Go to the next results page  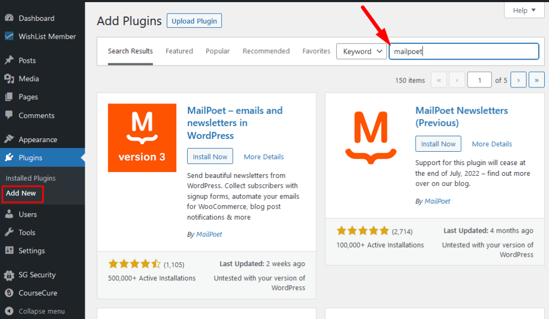(518, 80)
